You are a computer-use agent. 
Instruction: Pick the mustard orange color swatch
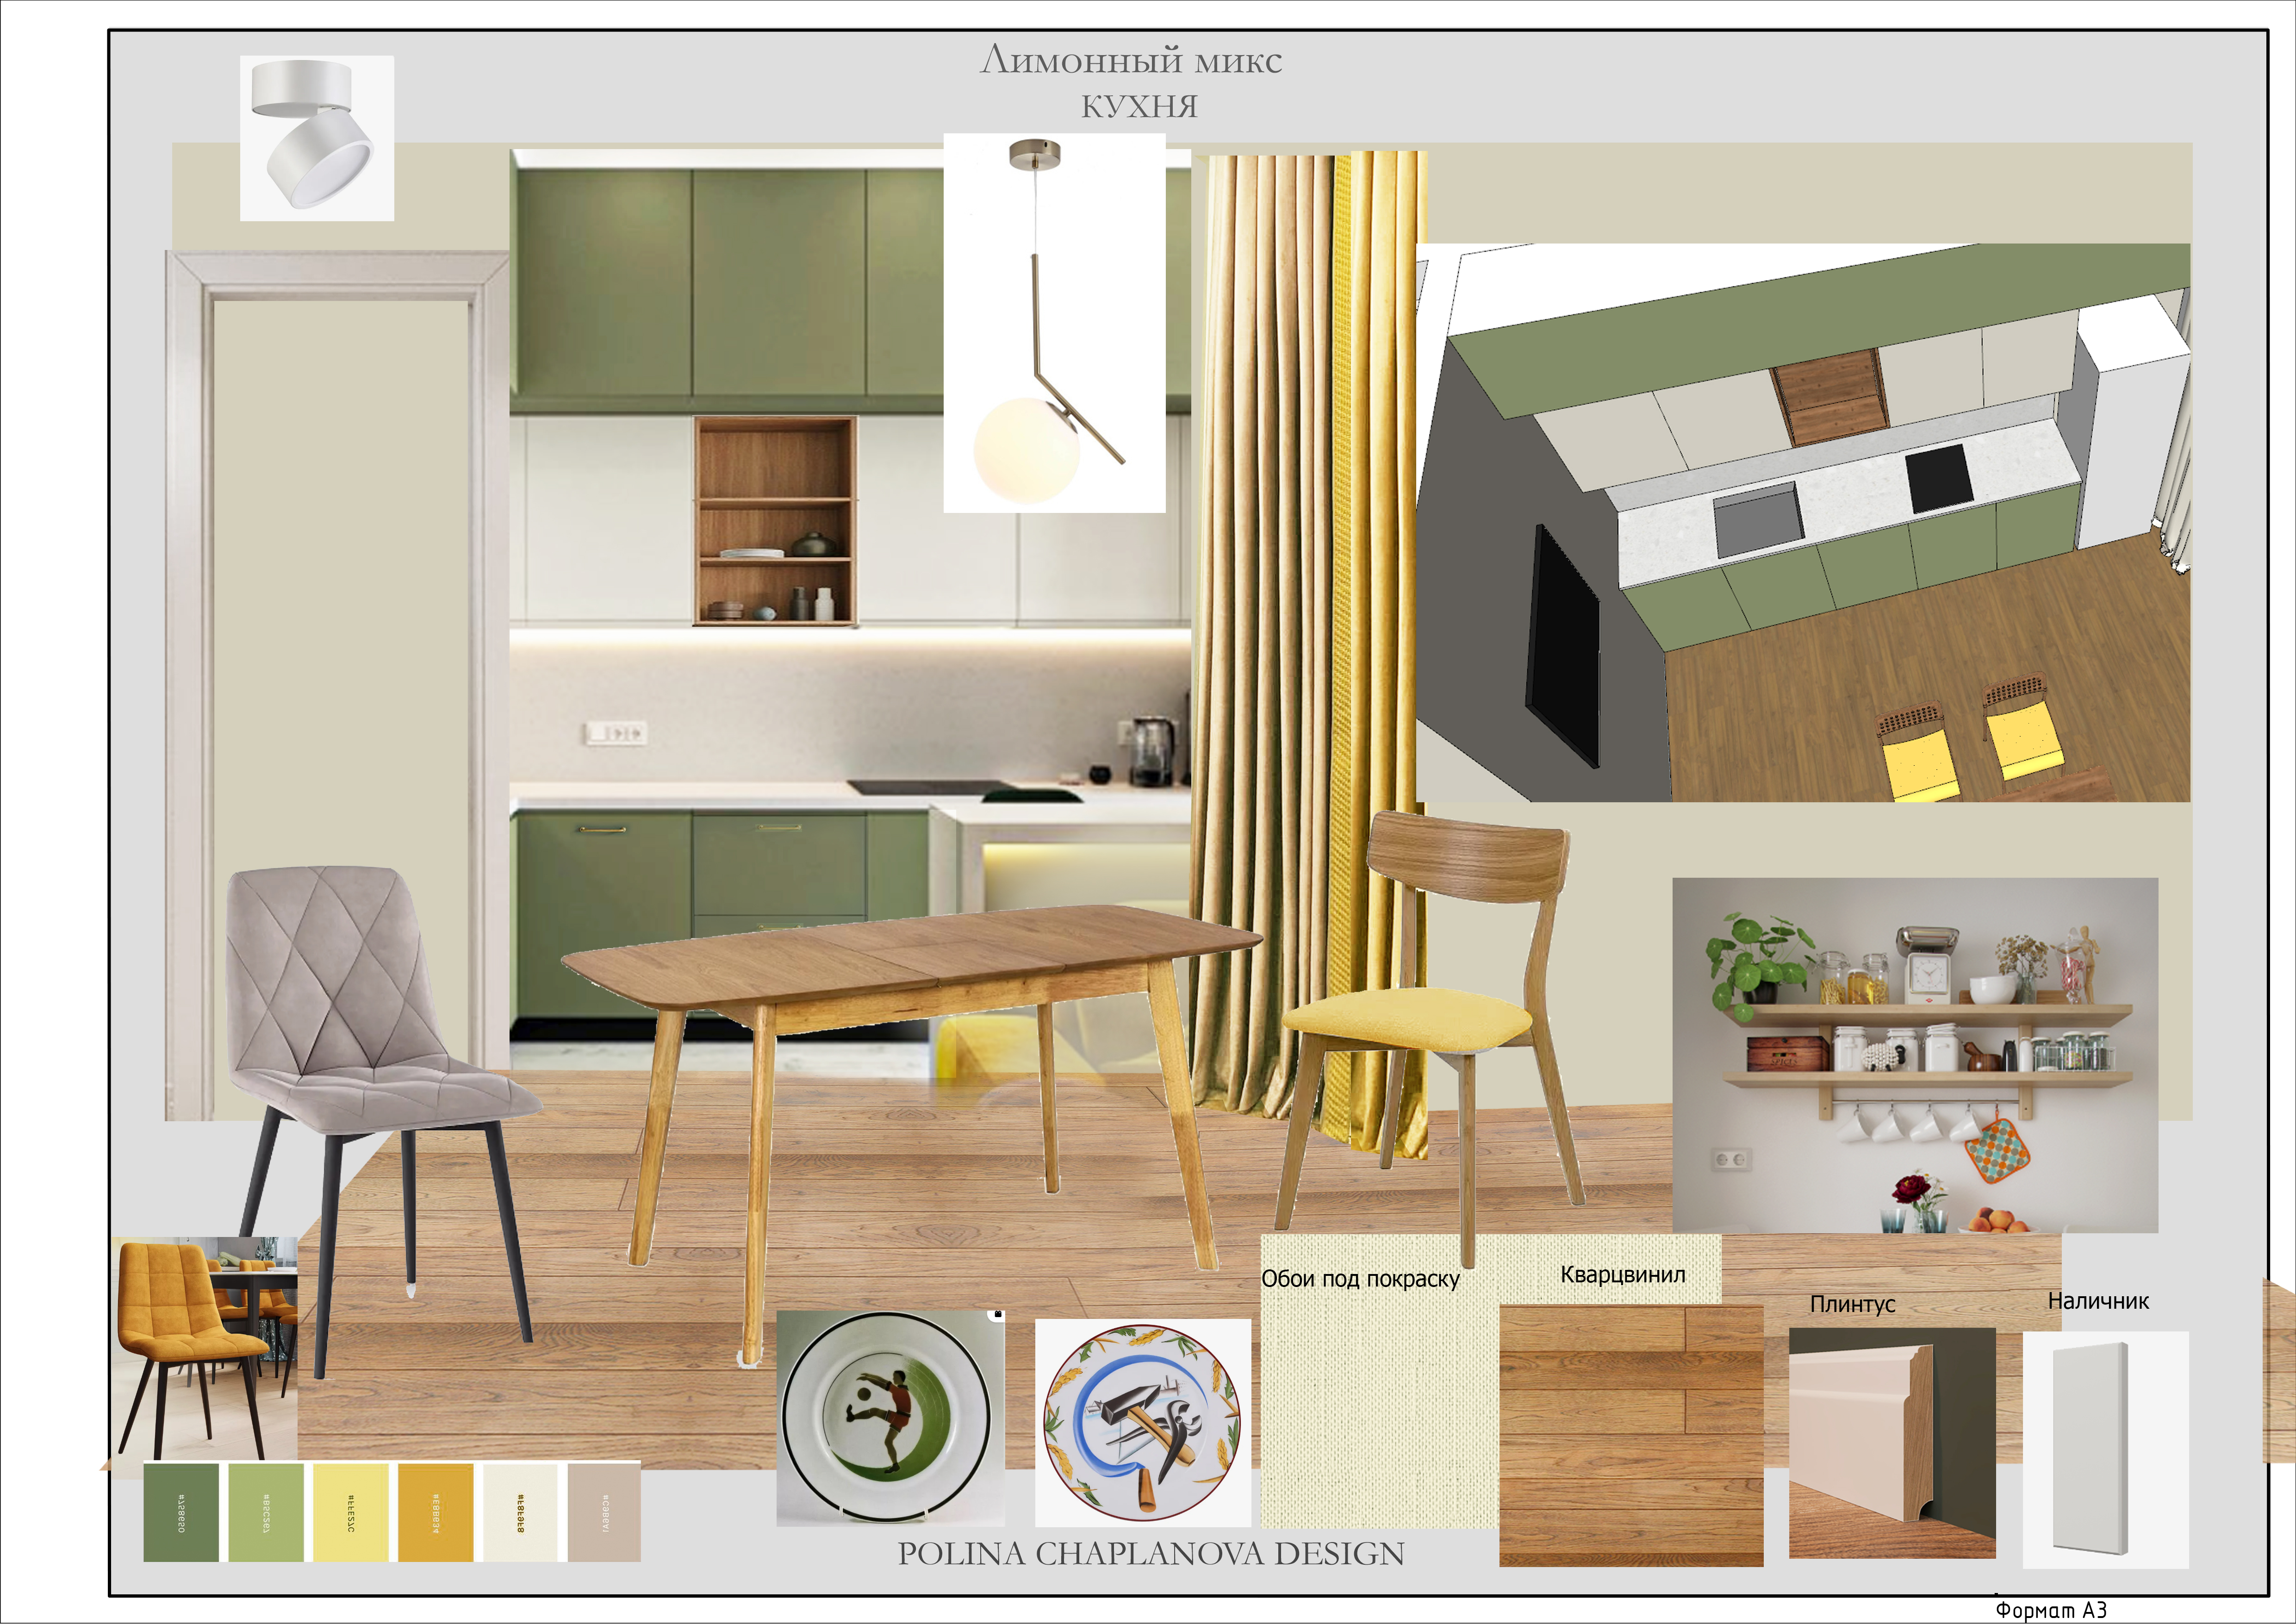pos(436,1512)
